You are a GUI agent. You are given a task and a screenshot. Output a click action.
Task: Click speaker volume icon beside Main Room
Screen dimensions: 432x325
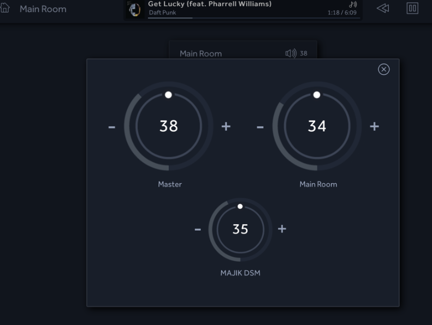[291, 53]
